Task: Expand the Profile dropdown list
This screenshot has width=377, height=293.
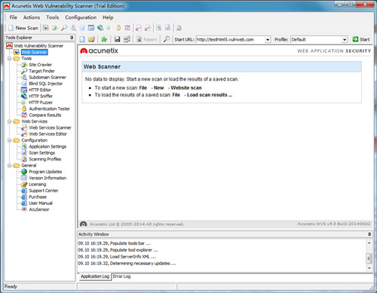Action: pyautogui.click(x=345, y=40)
